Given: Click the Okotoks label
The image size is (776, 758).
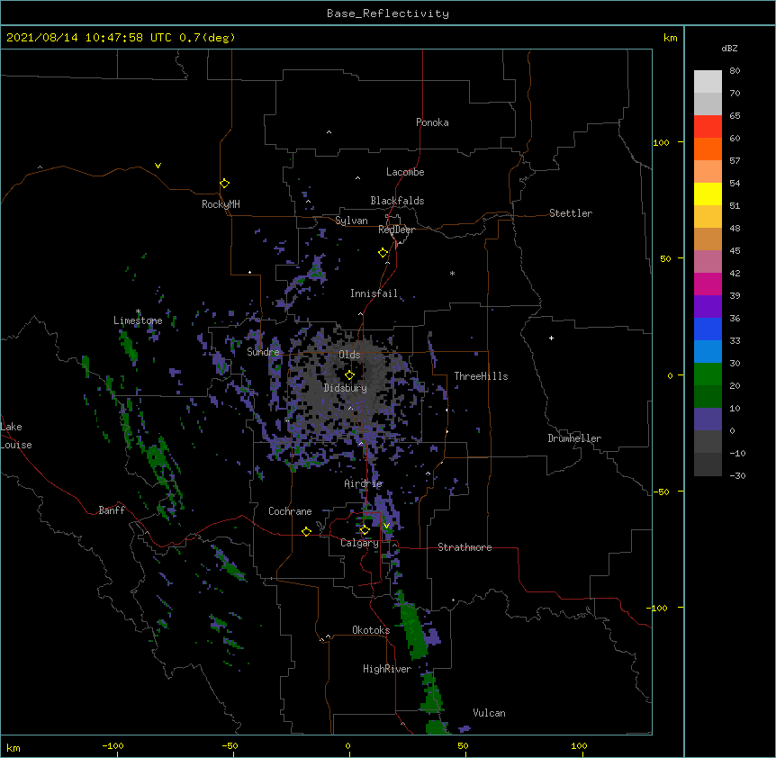Looking at the screenshot, I should (371, 630).
